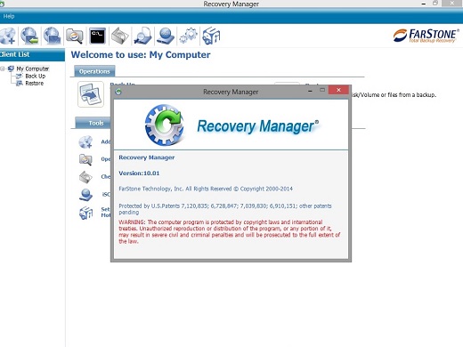Click the Version:10.01 text
The height and width of the screenshot is (347, 463).
(x=139, y=173)
